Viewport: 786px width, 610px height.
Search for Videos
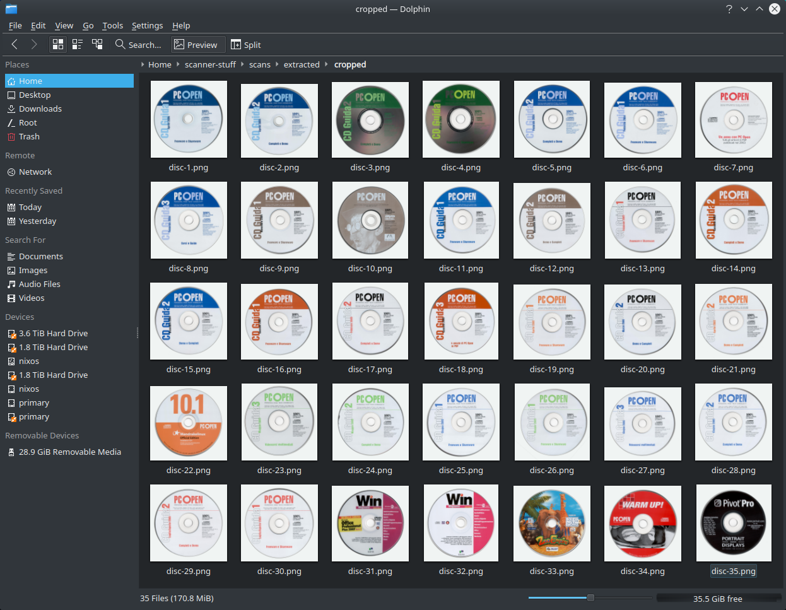pyautogui.click(x=69, y=298)
